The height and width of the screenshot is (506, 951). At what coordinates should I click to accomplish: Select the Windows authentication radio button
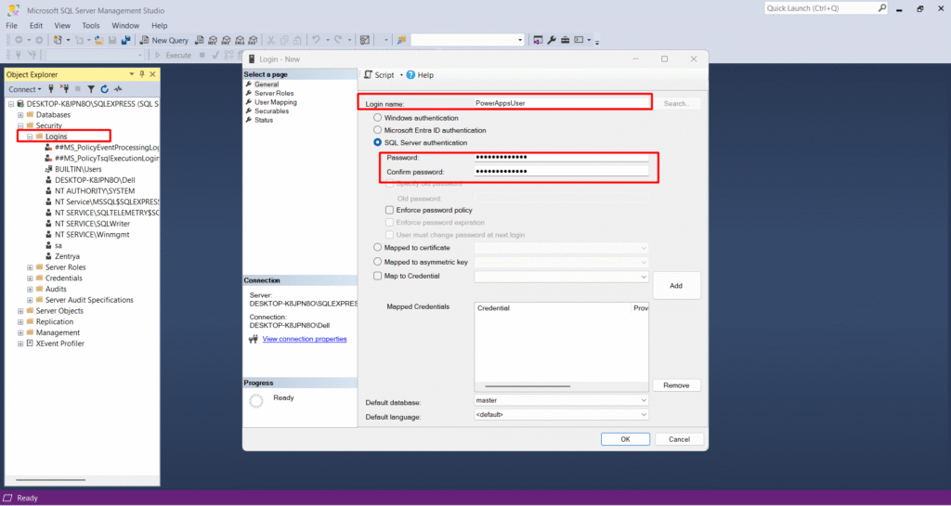377,118
